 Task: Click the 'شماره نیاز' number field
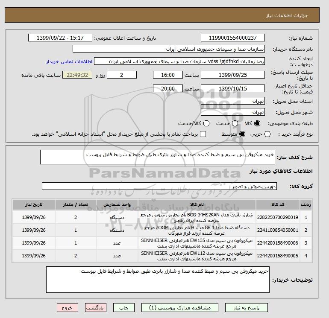click(232, 38)
